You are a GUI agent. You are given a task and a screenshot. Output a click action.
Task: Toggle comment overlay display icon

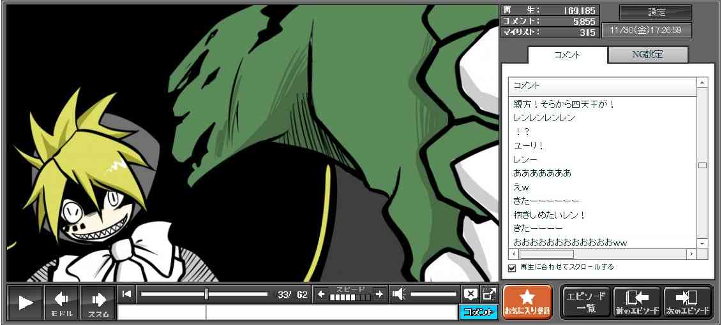470,294
